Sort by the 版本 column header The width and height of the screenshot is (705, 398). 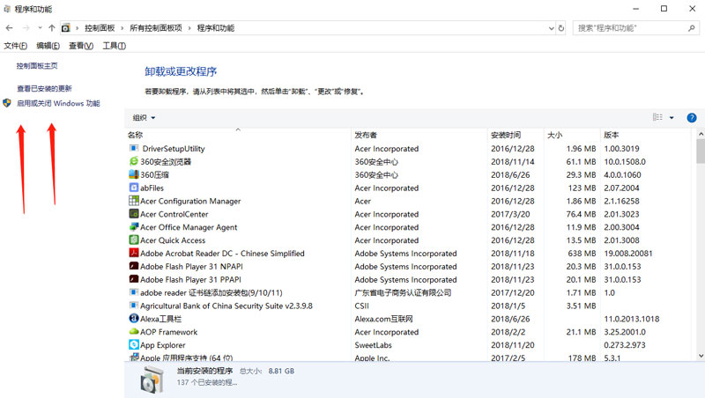tap(646, 135)
